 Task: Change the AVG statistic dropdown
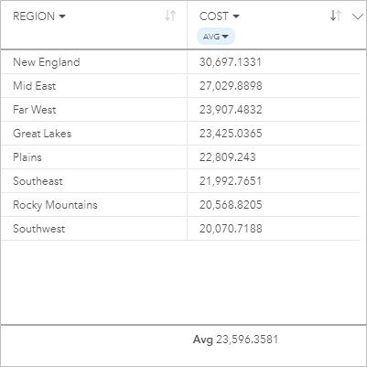click(216, 37)
